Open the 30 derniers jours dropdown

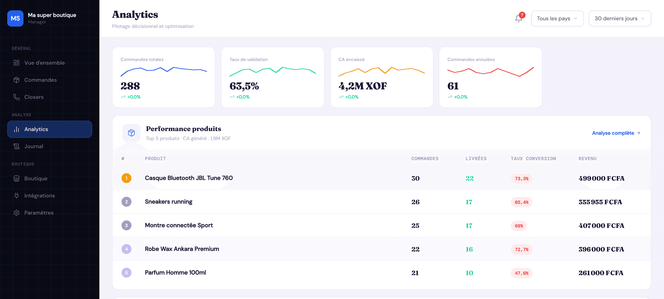[x=620, y=18]
